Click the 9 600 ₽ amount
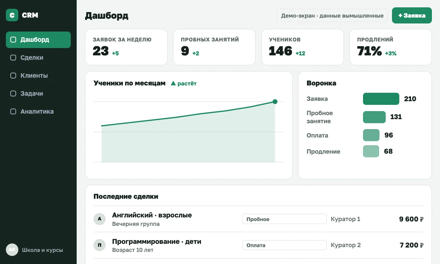 [411, 219]
